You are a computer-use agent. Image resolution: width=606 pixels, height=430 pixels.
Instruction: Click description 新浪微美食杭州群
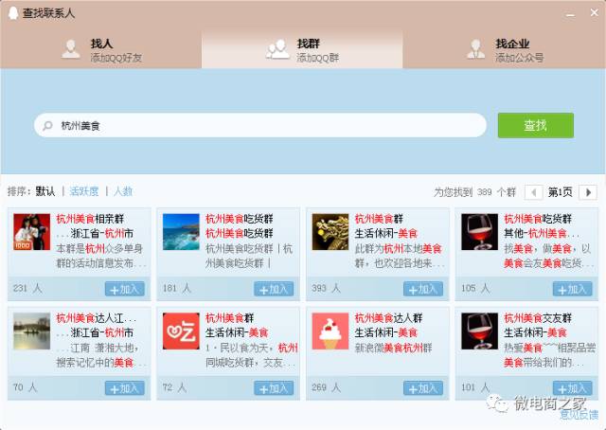coord(393,348)
